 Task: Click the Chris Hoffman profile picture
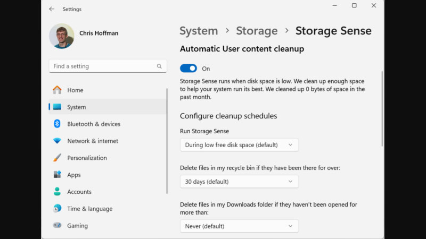[61, 36]
